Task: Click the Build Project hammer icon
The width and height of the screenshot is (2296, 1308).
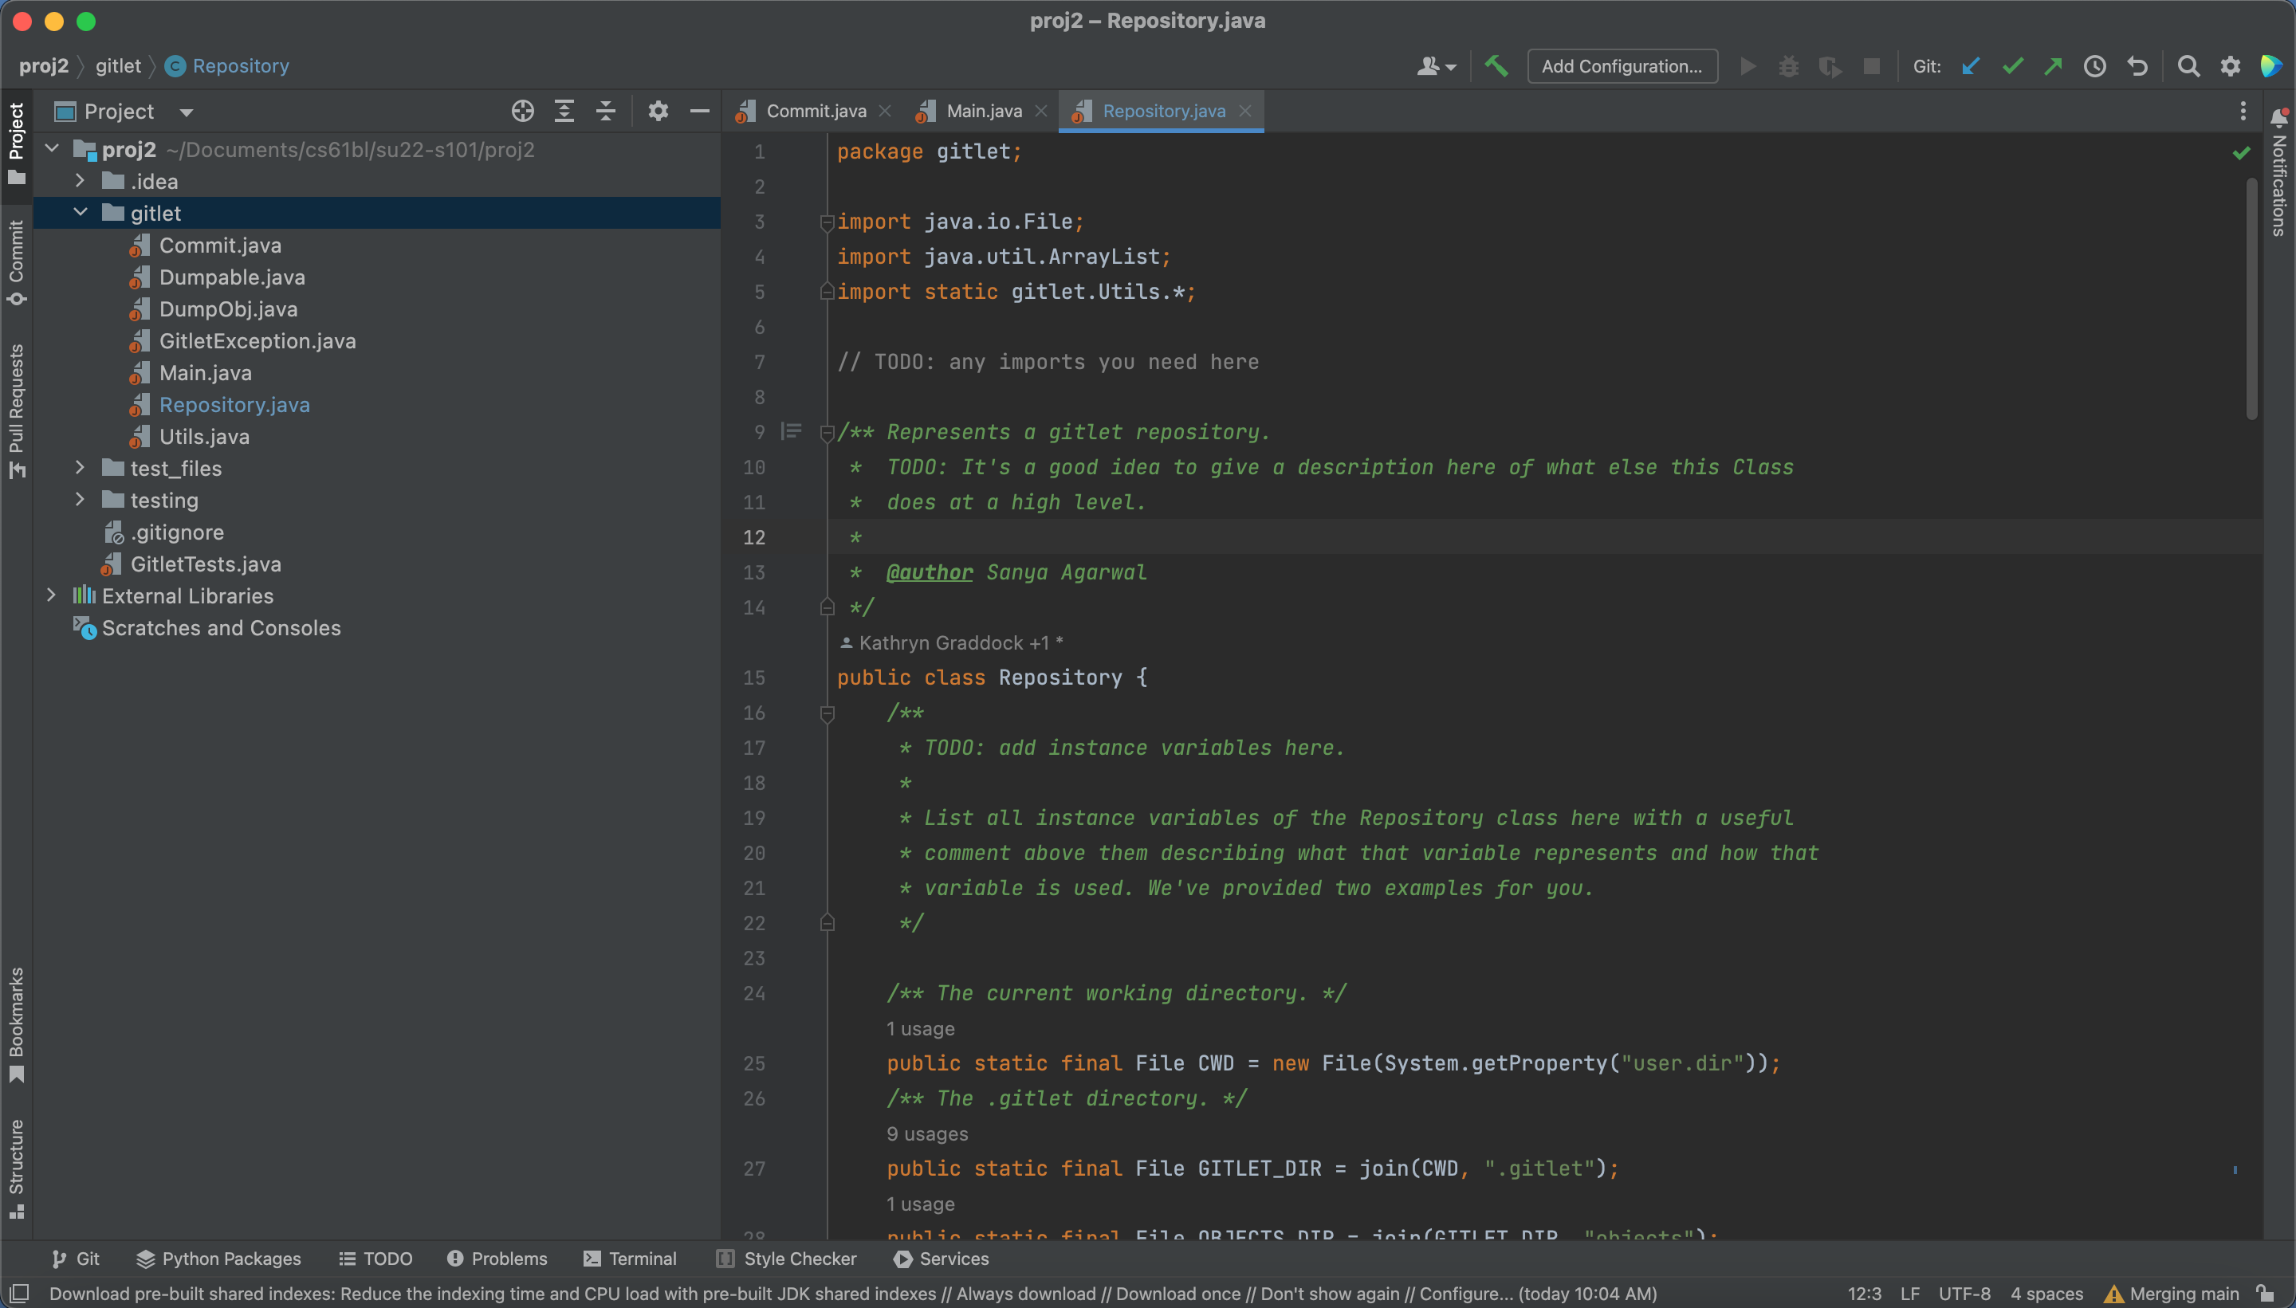Action: point(1496,65)
